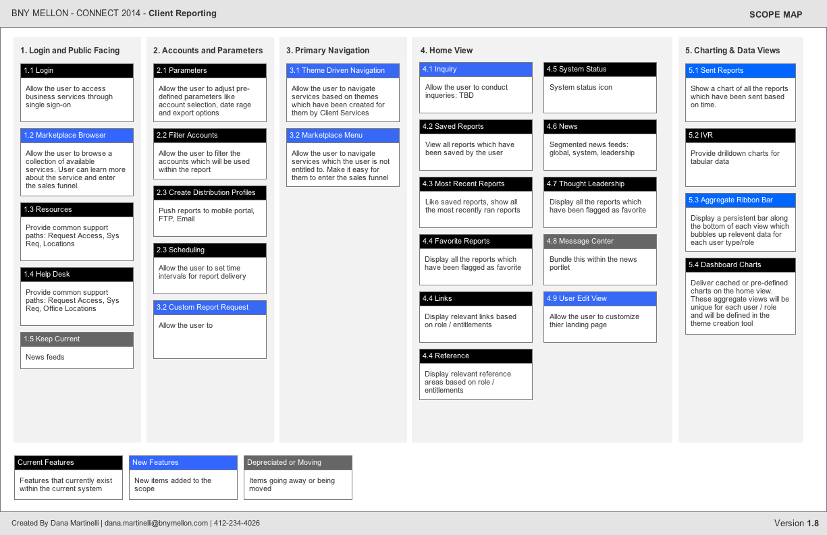Image resolution: width=827 pixels, height=535 pixels.
Task: Select the New Features legend header
Action: pos(183,463)
